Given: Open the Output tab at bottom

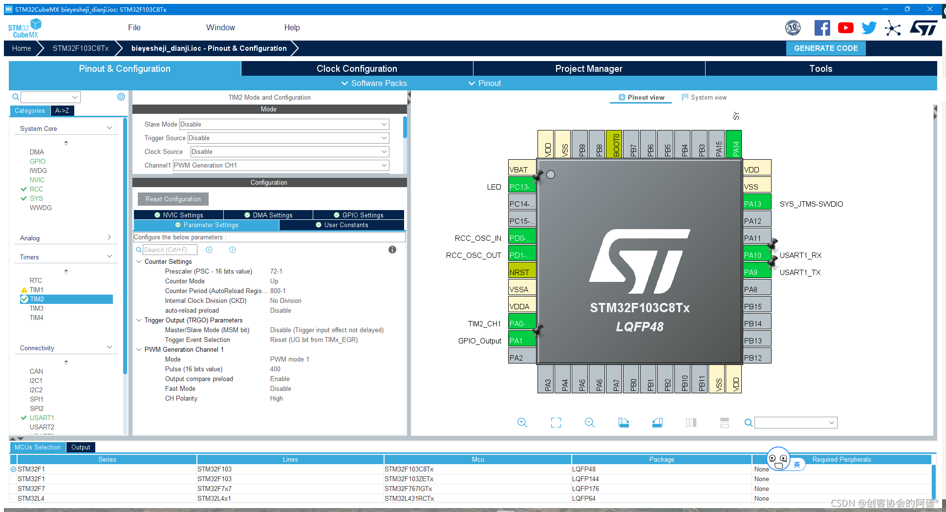Looking at the screenshot, I should click(x=81, y=447).
